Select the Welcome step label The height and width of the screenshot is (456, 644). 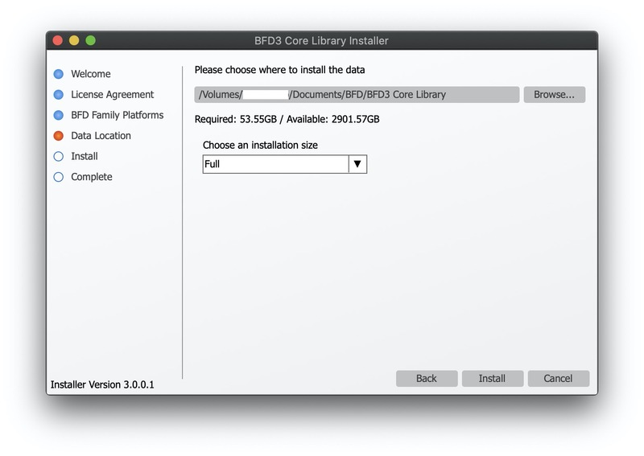91,74
